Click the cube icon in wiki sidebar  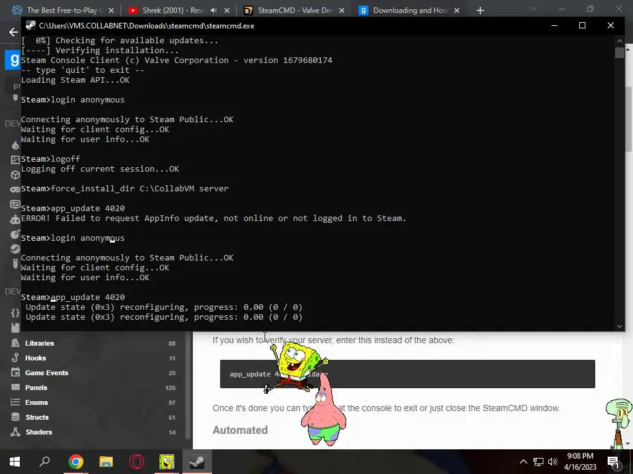point(15,175)
